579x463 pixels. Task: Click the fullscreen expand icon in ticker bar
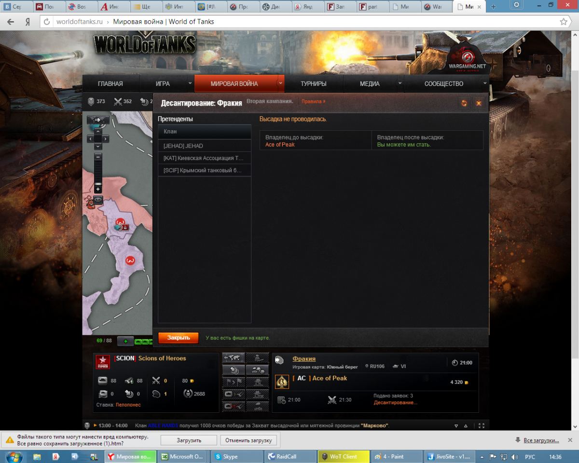[x=481, y=426]
